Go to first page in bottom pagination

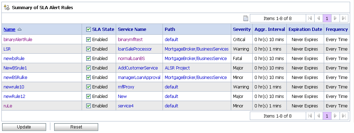310,116
